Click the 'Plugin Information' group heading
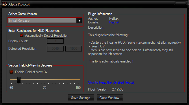Viewport: 189px width, 105px height. pyautogui.click(x=100, y=14)
